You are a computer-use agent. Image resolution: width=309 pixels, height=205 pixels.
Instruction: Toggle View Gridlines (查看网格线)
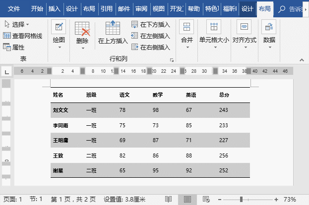[23, 36]
